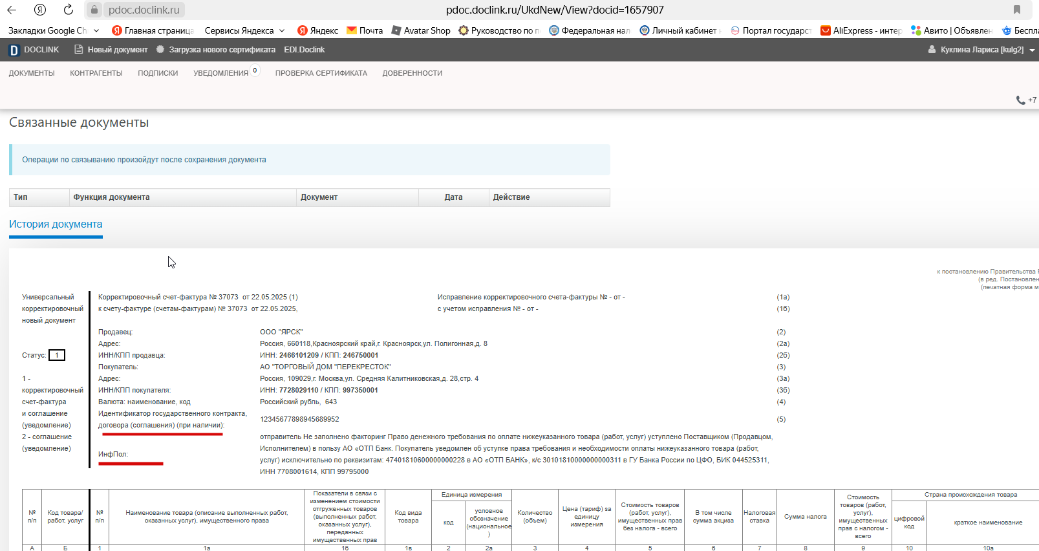Click the Сумма налога table header

coord(806,517)
